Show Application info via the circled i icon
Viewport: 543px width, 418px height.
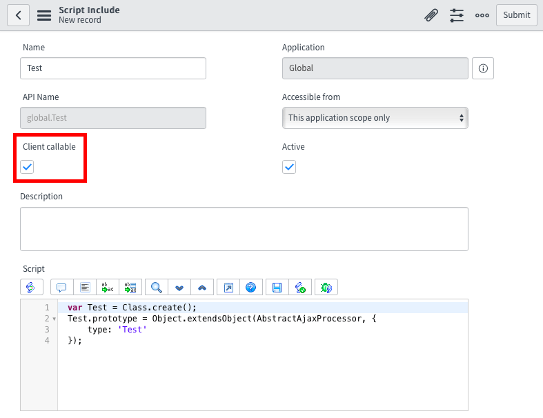point(483,68)
